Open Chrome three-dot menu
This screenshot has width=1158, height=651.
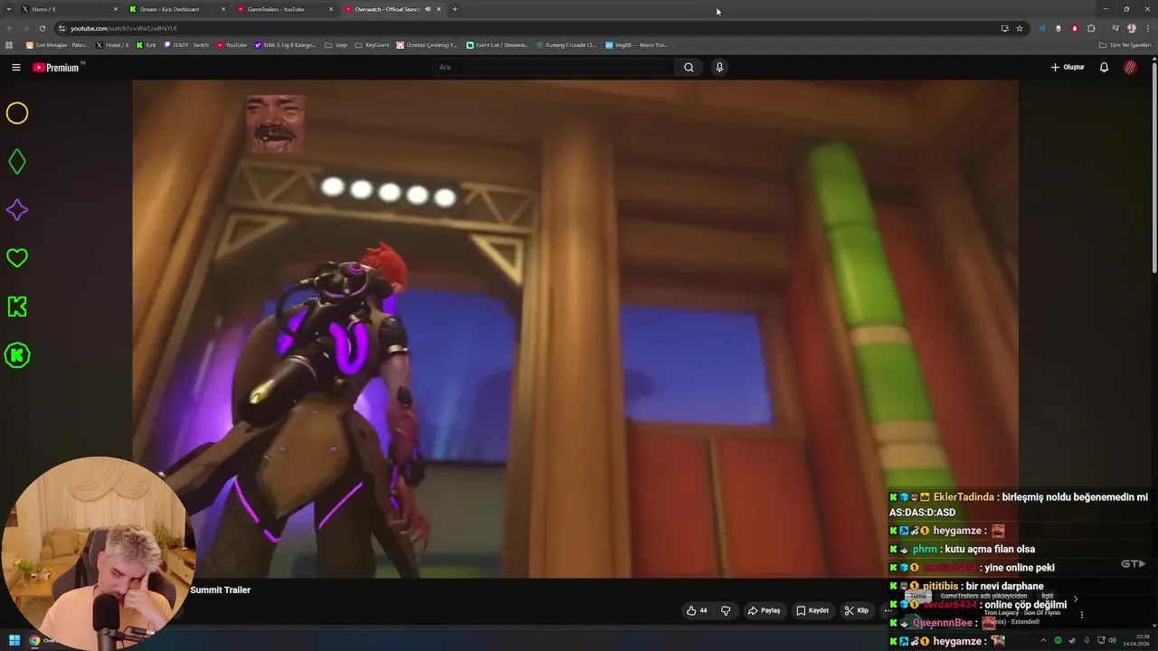tap(1147, 28)
